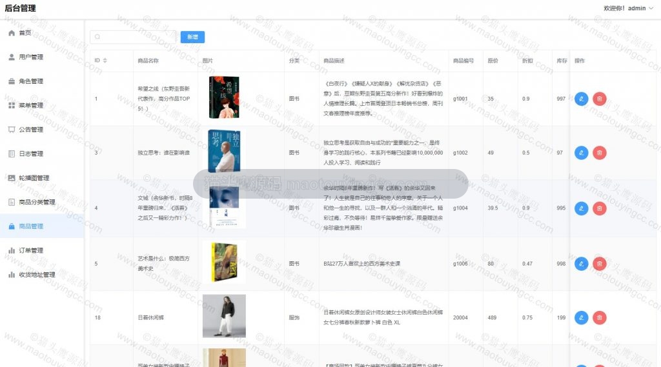Delete product g1002 独立思考

pyautogui.click(x=600, y=152)
